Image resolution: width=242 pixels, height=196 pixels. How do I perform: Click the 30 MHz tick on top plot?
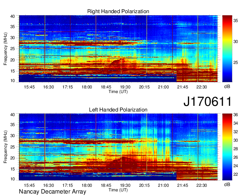[x=12, y=38]
